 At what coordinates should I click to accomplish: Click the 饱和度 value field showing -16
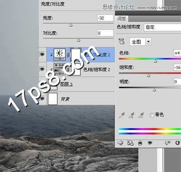pos(177,67)
